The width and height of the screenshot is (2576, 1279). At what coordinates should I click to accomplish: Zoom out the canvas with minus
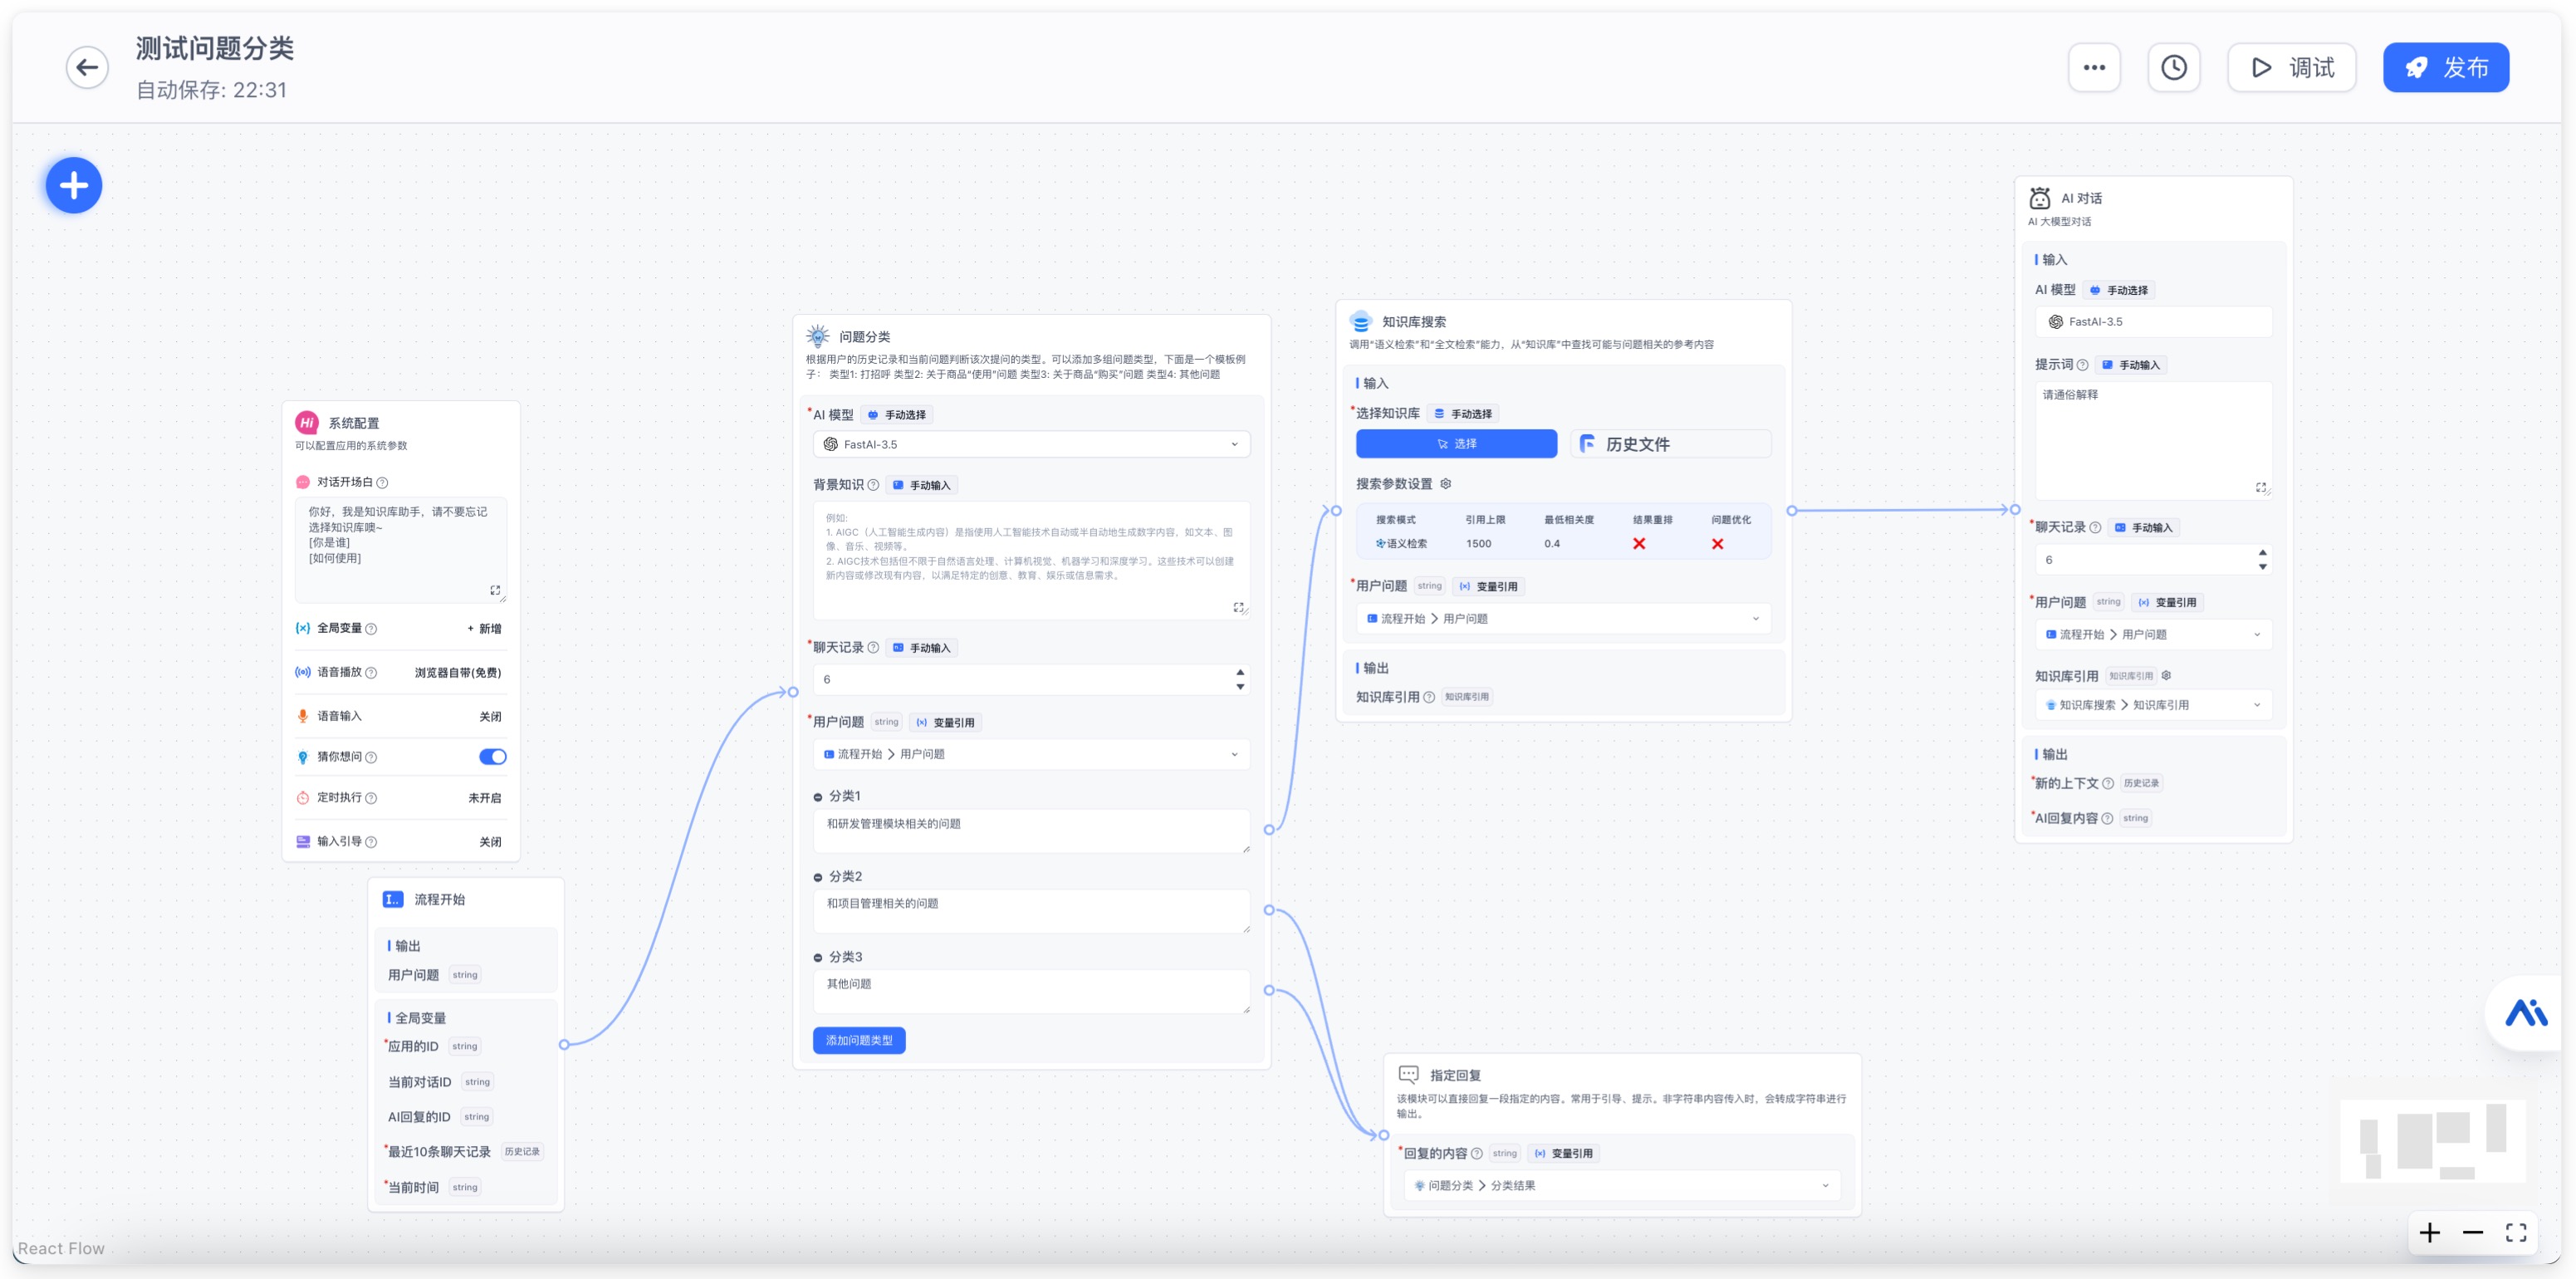(2473, 1233)
